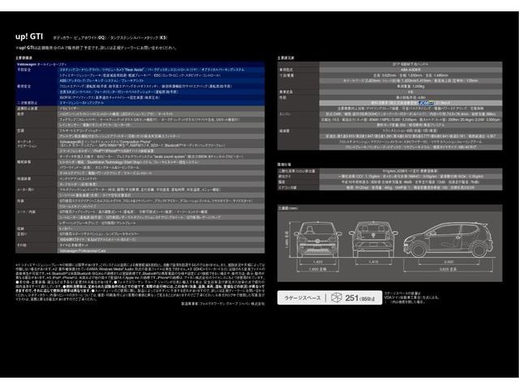Click the "ABA-AADKR" vehicle model value
This screenshot has height=389, width=519.
410,70
